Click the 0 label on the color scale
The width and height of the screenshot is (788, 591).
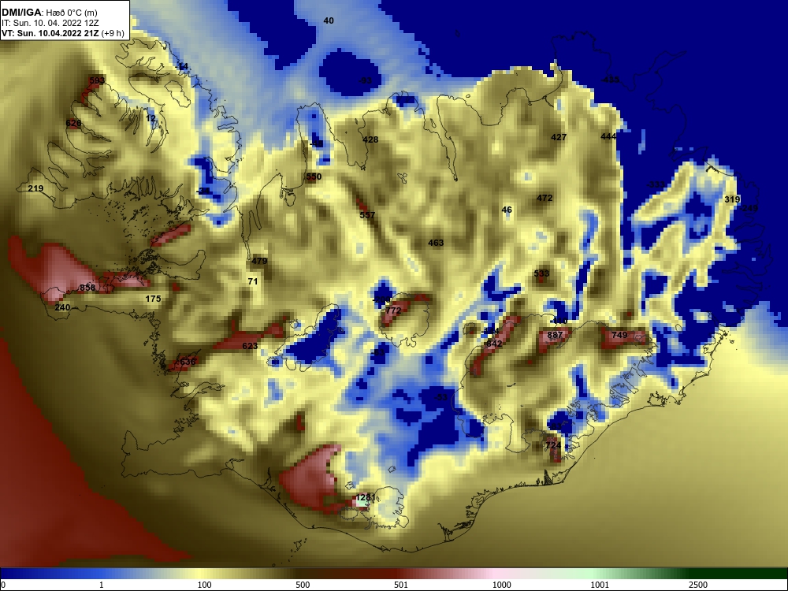[3, 585]
